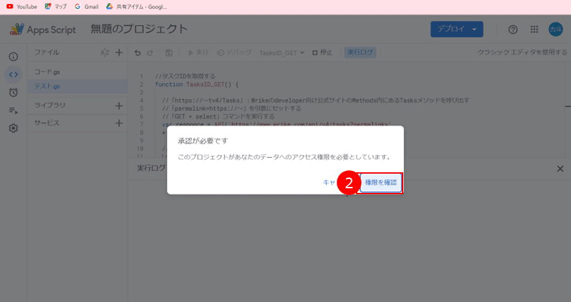571x302 pixels.
Task: Click the デバッグ button
Action: pos(234,53)
